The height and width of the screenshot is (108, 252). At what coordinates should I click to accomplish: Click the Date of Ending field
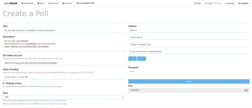[x=64, y=77]
